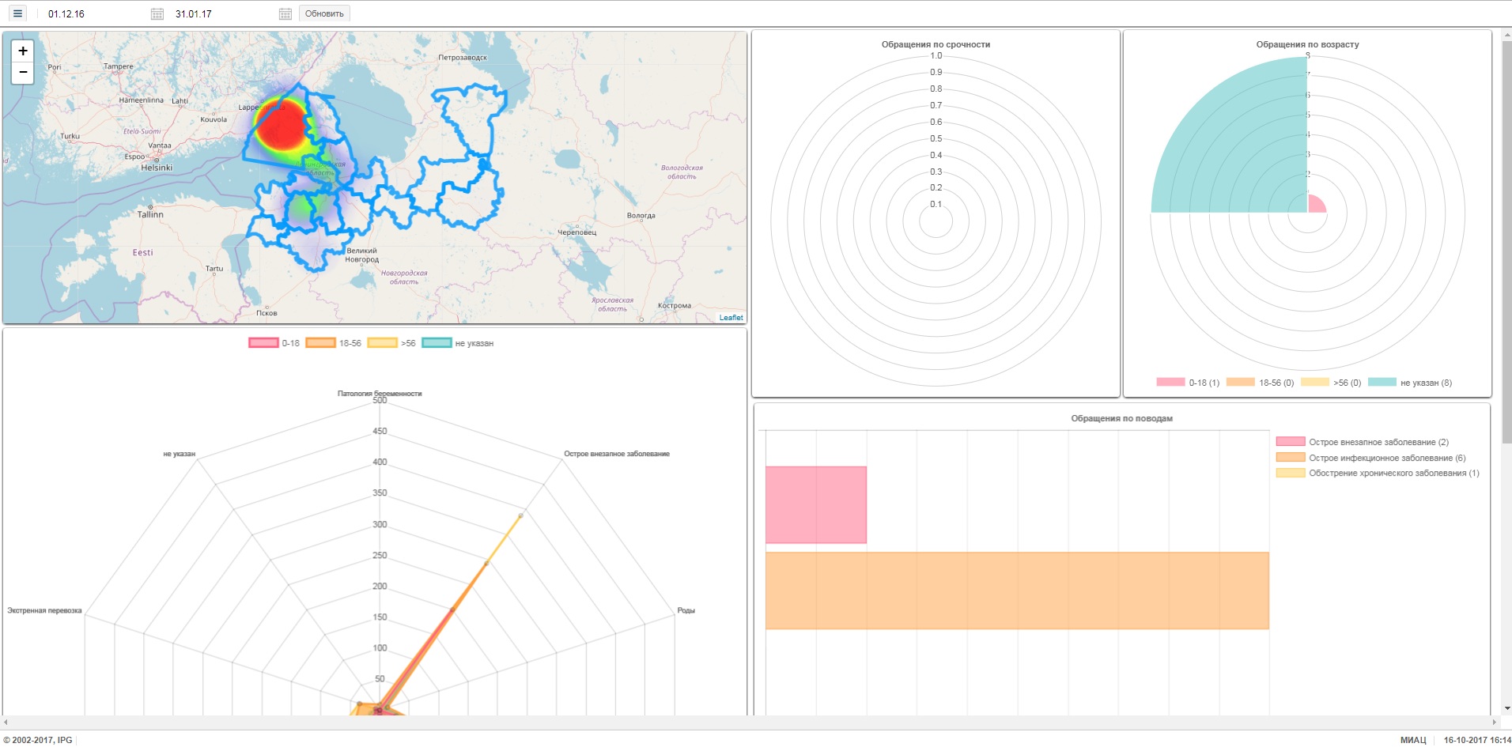Viewport: 1512px width, 751px height.
Task: Click the Вологда label on the map
Action: click(641, 215)
